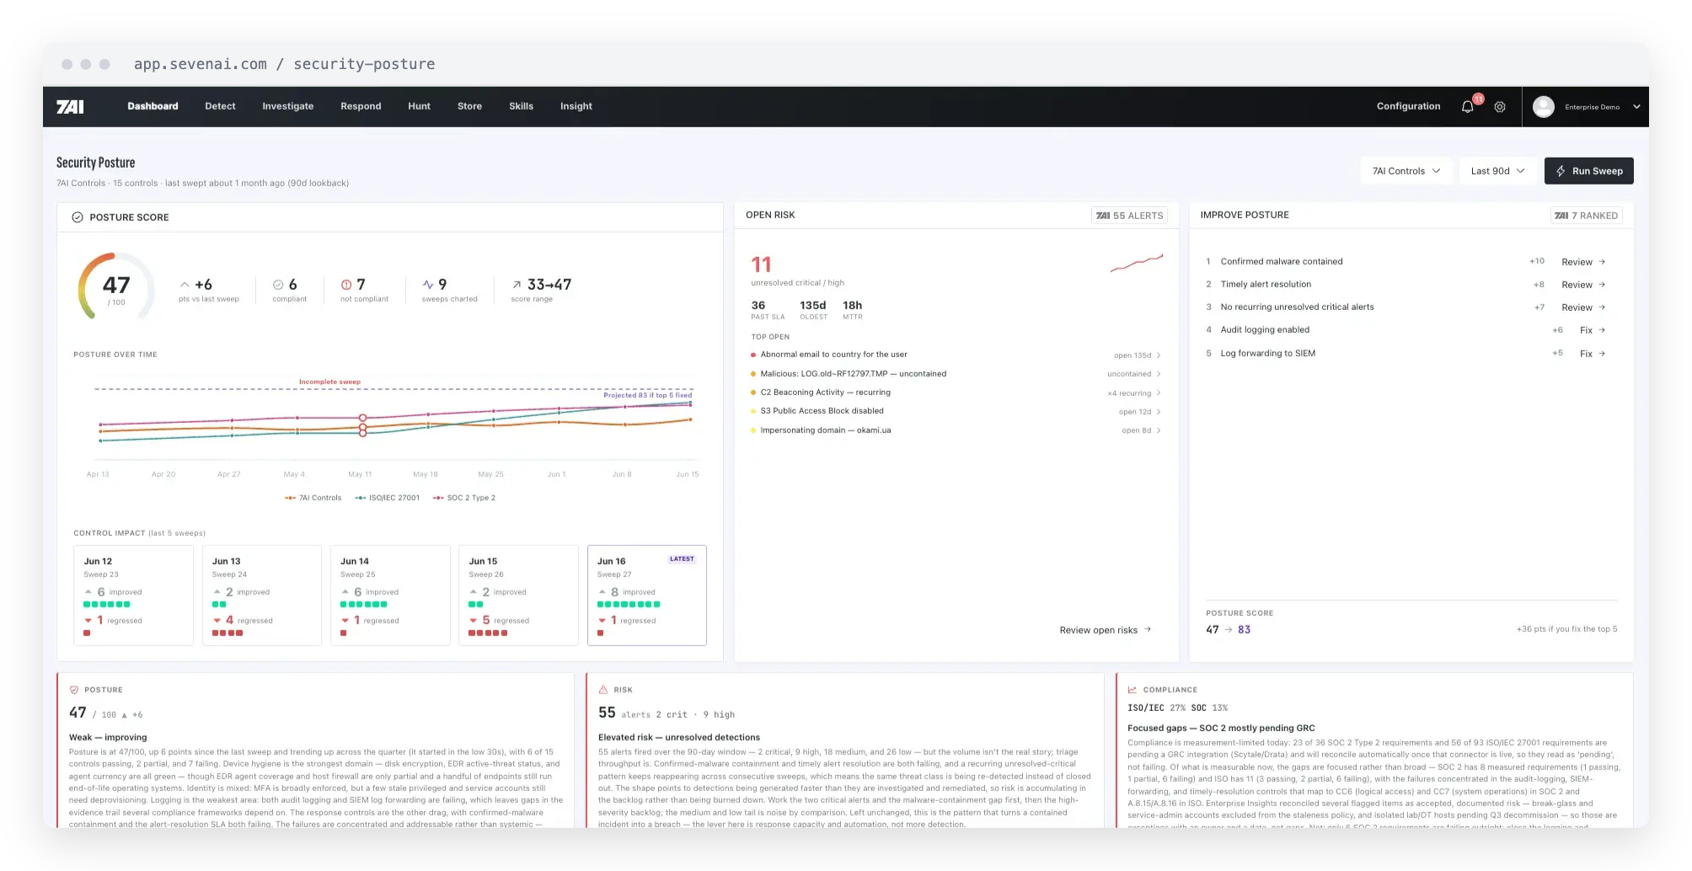Open the Investigate nav item
Image resolution: width=1692 pixels, height=871 pixels.
[x=287, y=106]
